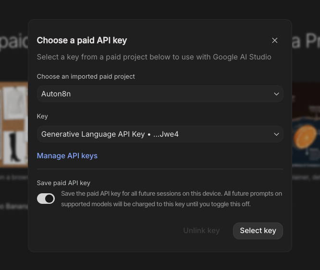Screen dimensions: 320x270
Task: Click the Banana text at left edge
Action: 13,206
